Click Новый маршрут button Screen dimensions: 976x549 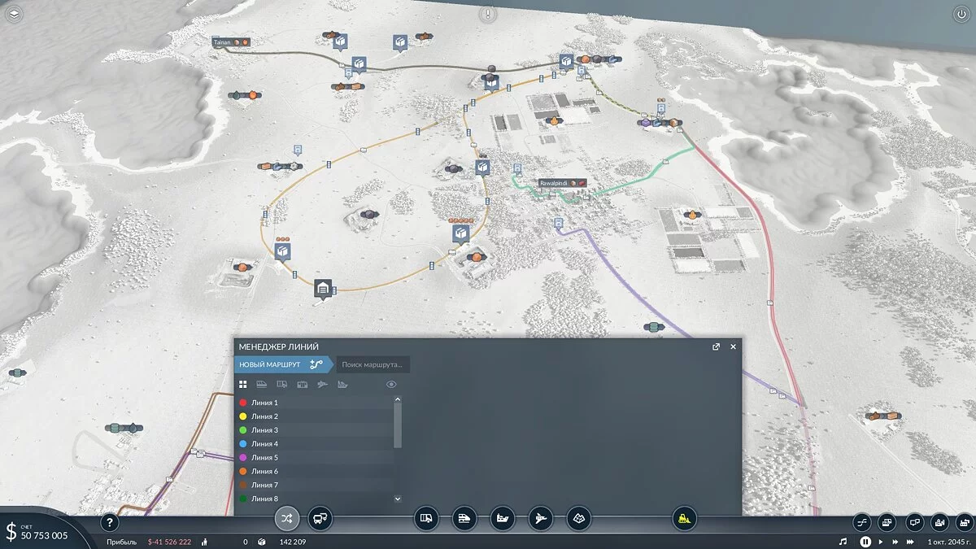[282, 364]
